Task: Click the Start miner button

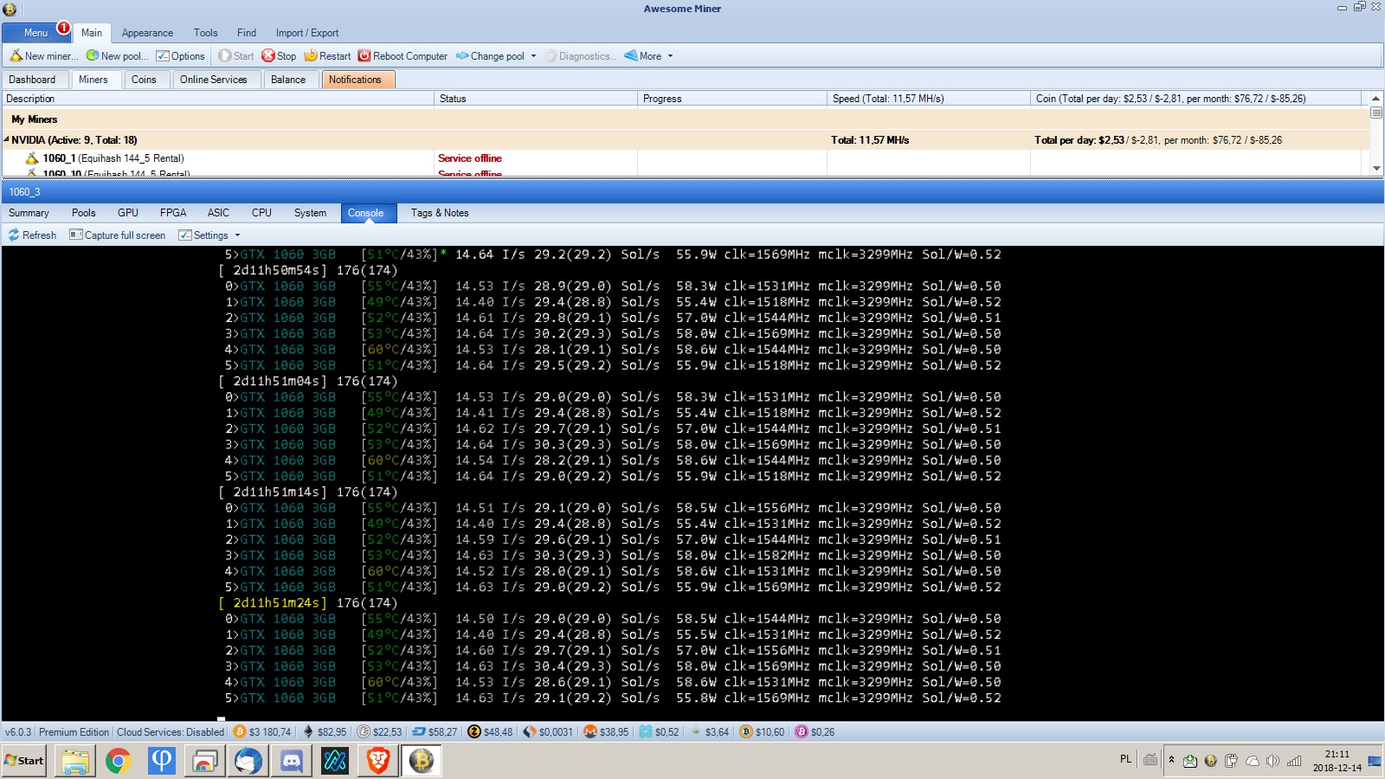Action: pyautogui.click(x=235, y=56)
